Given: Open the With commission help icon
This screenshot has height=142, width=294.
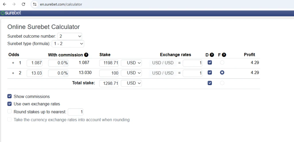Looking at the screenshot, I should 86,55.
